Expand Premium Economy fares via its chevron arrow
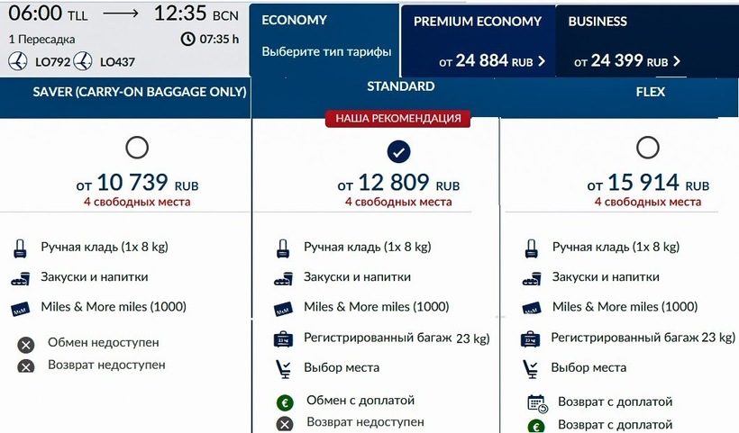Image resolution: width=739 pixels, height=433 pixels. pos(541,62)
